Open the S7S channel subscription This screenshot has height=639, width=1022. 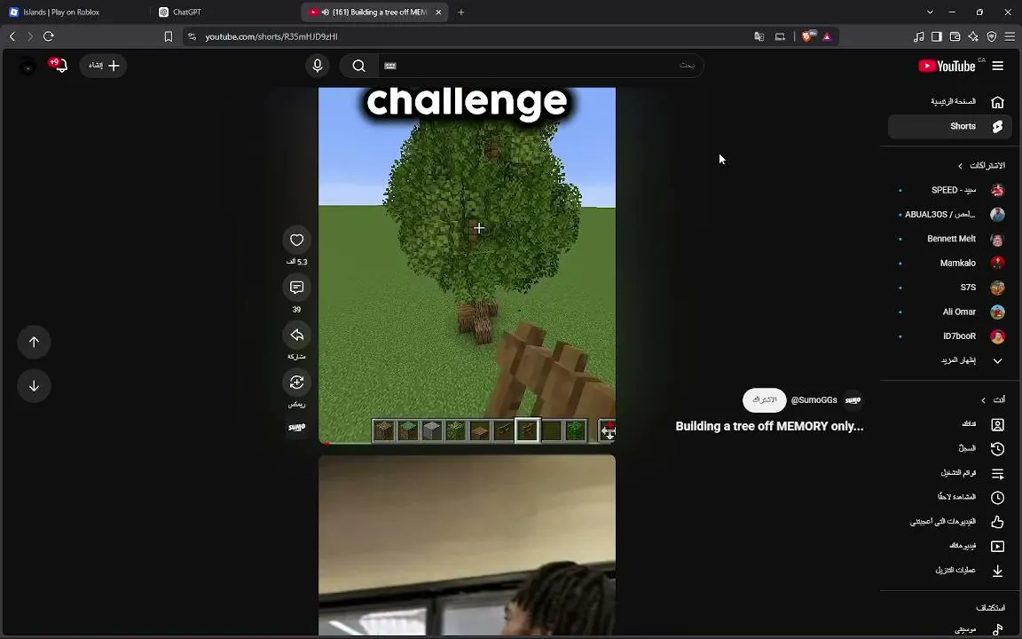[950, 288]
